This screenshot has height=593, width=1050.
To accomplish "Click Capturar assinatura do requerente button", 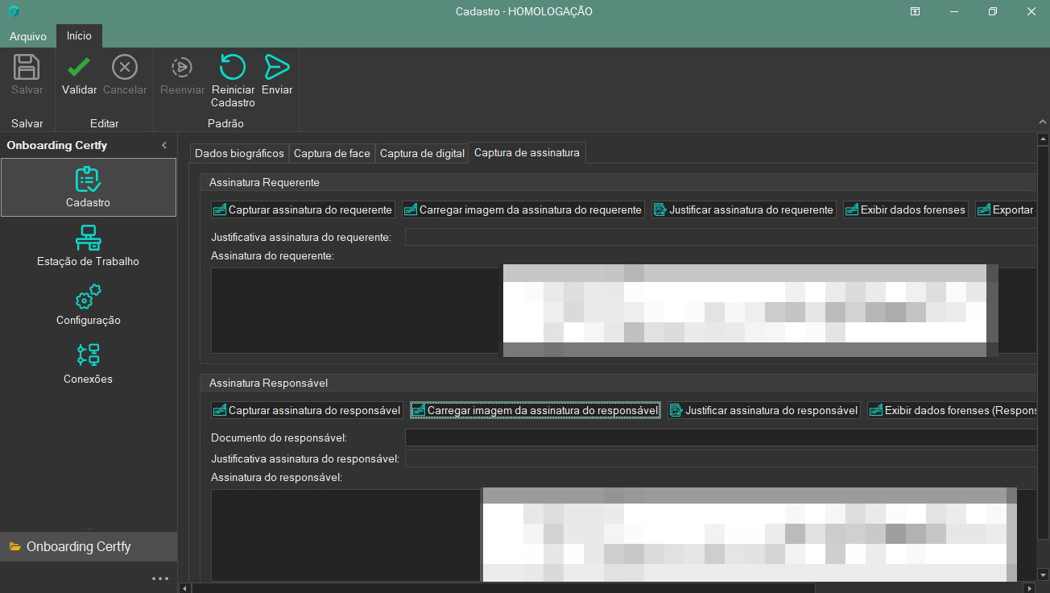I will 303,209.
